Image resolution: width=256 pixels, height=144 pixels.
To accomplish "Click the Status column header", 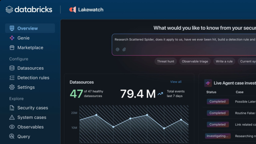I will (x=211, y=92).
